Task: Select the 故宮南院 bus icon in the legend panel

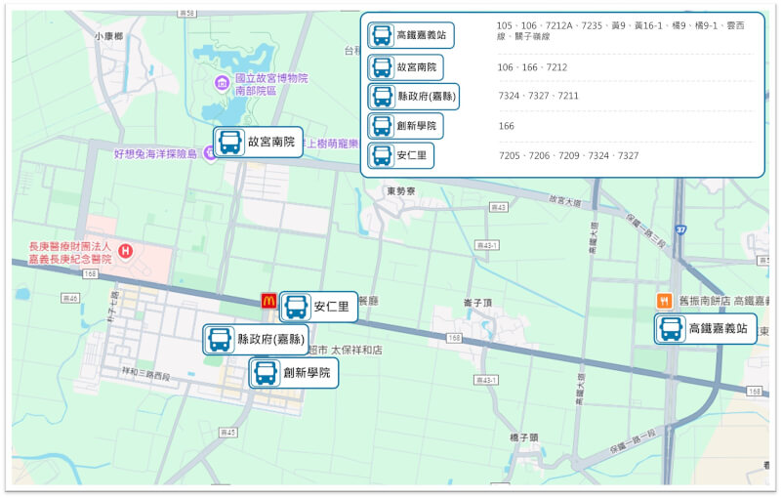Action: [x=382, y=68]
